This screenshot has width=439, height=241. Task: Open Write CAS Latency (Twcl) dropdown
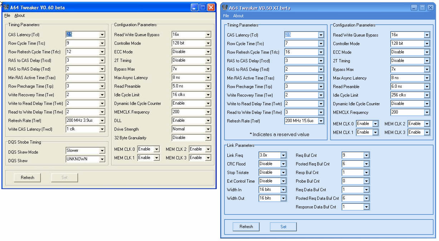point(102,129)
